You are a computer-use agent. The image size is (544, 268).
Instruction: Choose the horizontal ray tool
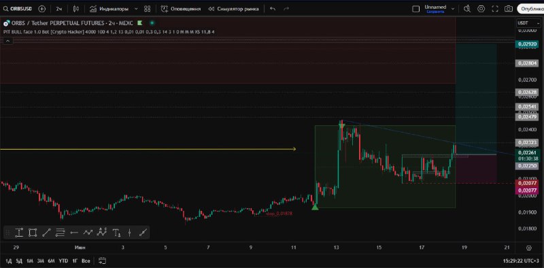point(74,233)
